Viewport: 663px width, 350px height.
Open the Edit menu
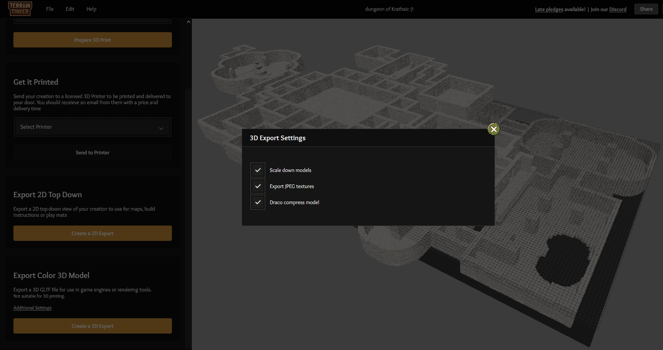click(x=69, y=8)
